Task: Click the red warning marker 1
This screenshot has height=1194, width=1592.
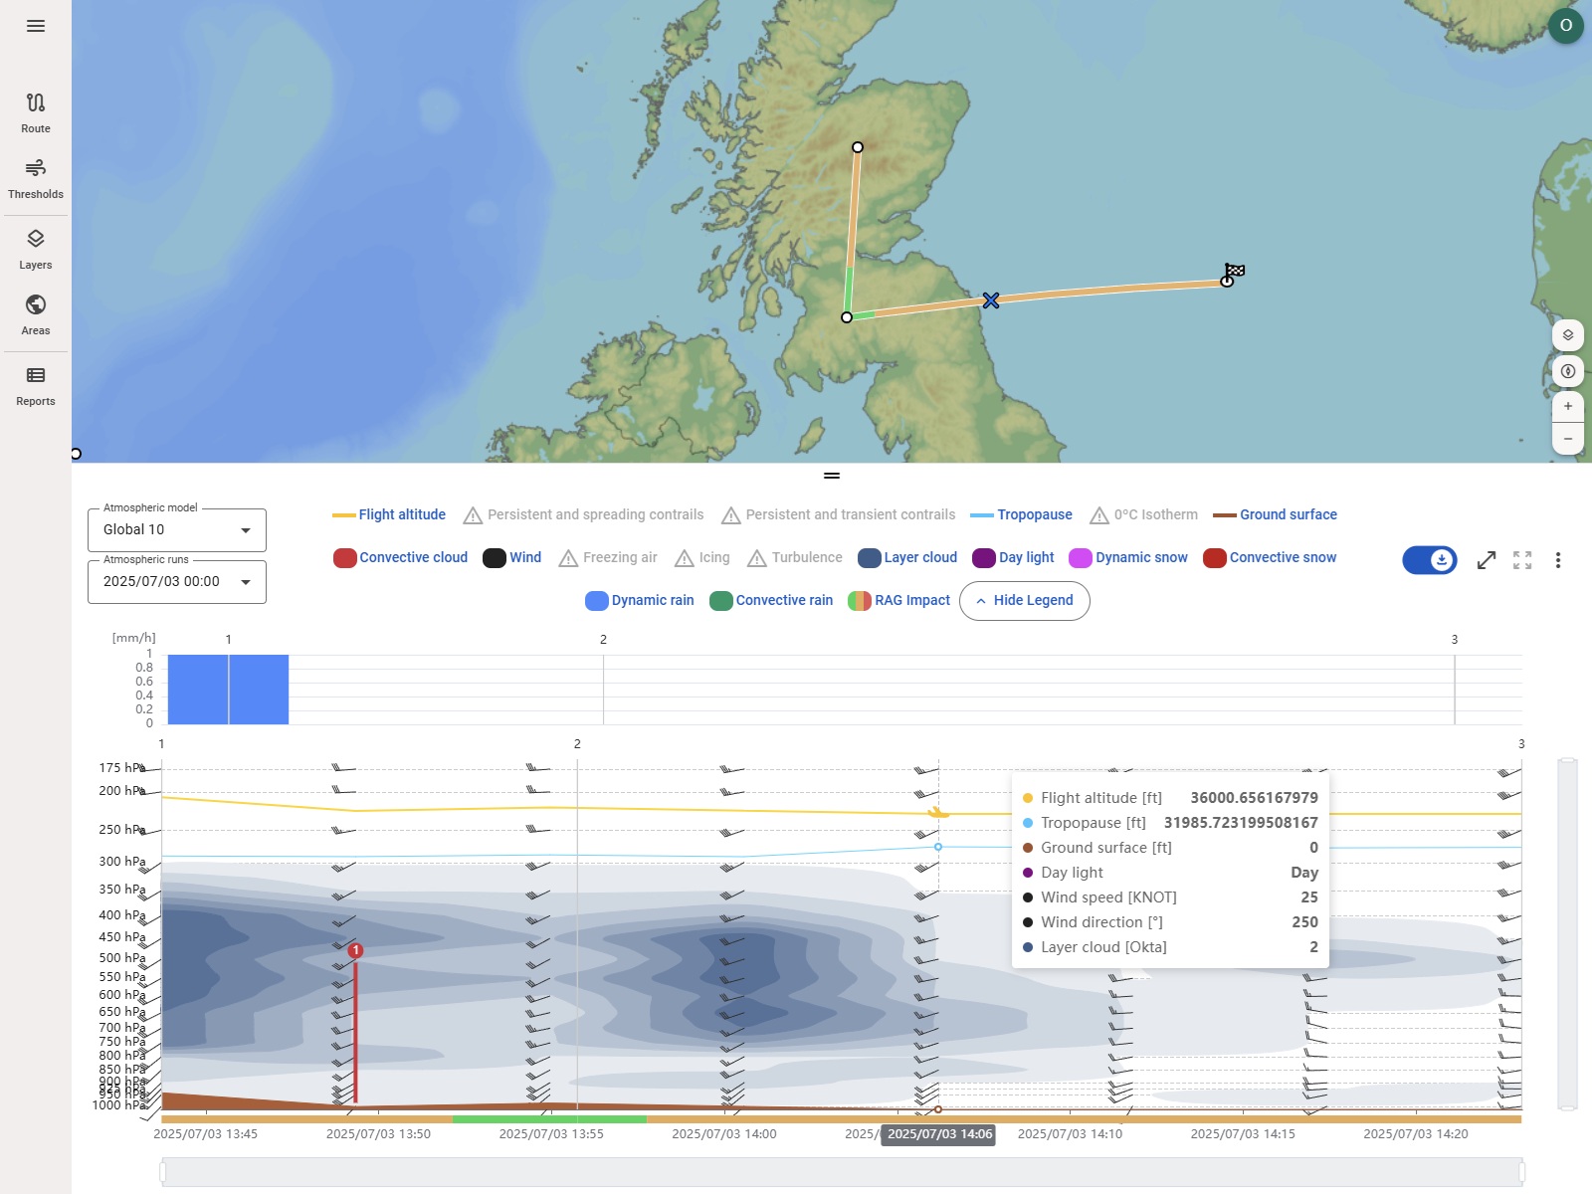Action: tap(355, 950)
